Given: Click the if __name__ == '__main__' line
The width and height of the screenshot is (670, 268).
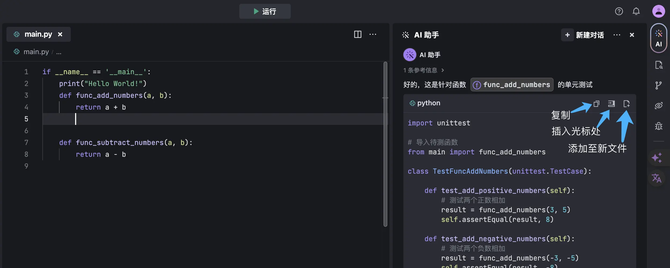Looking at the screenshot, I should pos(97,72).
